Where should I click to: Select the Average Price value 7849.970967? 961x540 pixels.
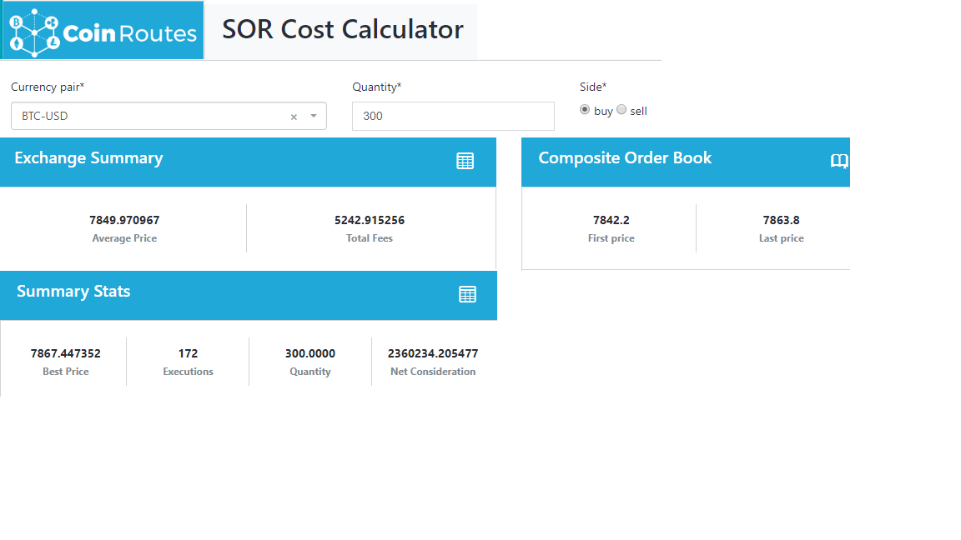point(124,220)
